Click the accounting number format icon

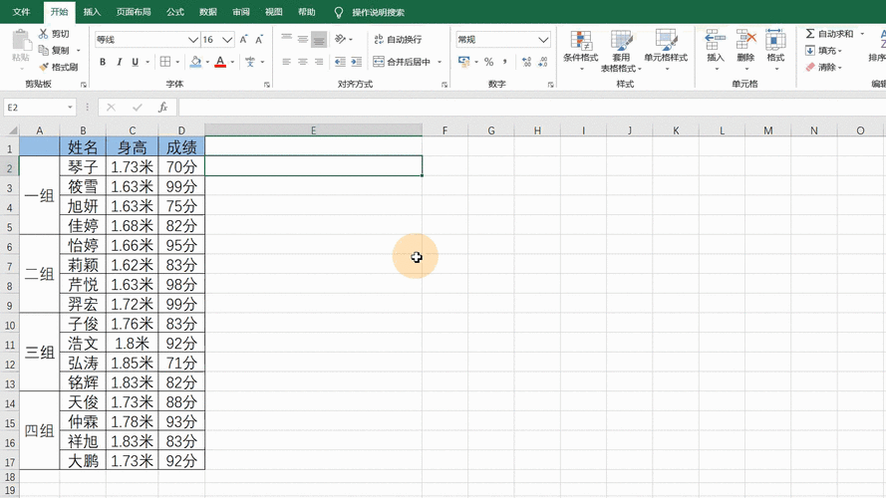(463, 61)
